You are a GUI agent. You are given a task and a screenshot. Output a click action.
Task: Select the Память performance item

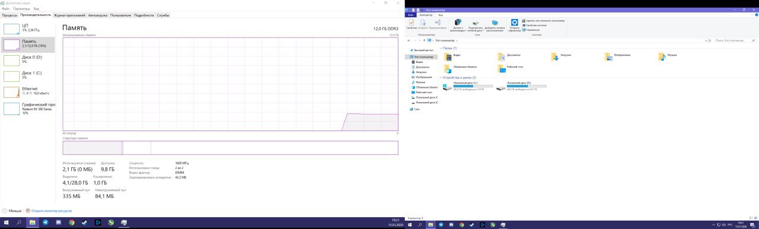coord(28,44)
